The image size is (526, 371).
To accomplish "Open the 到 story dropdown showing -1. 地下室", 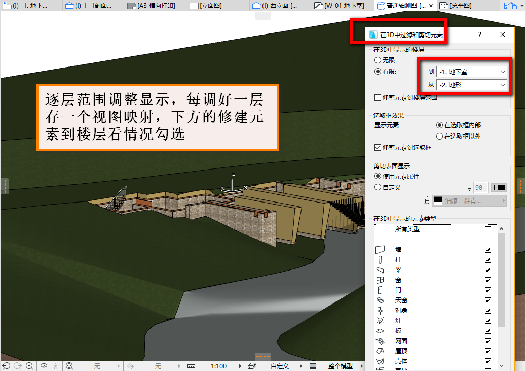I will 471,72.
